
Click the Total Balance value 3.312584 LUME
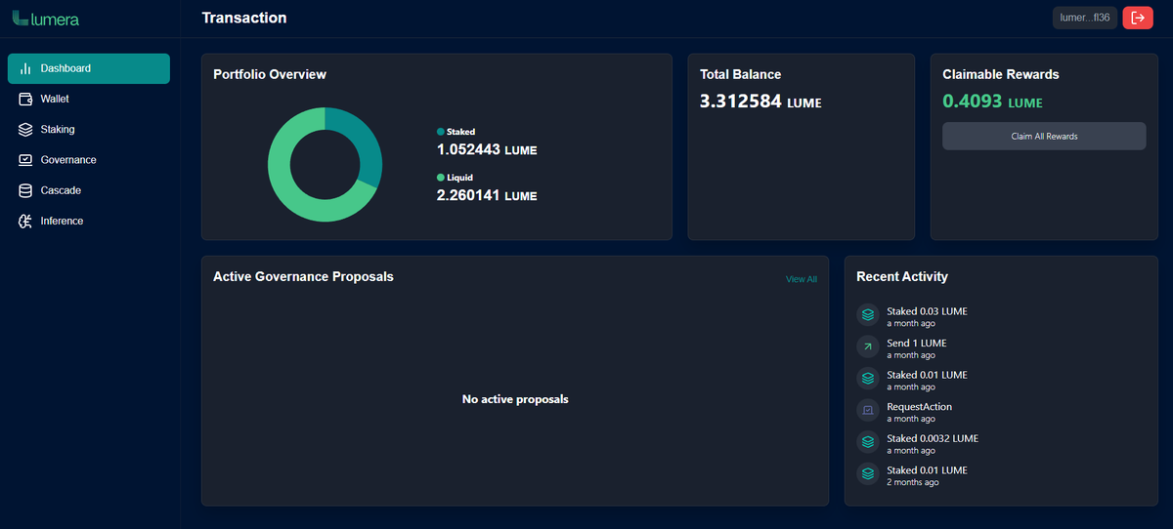(x=760, y=101)
